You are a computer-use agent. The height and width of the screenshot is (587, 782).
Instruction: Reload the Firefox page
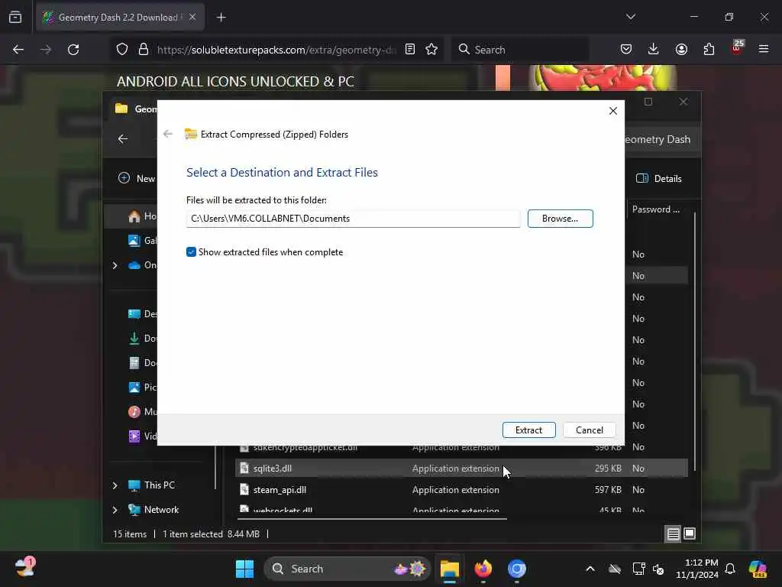pos(73,50)
